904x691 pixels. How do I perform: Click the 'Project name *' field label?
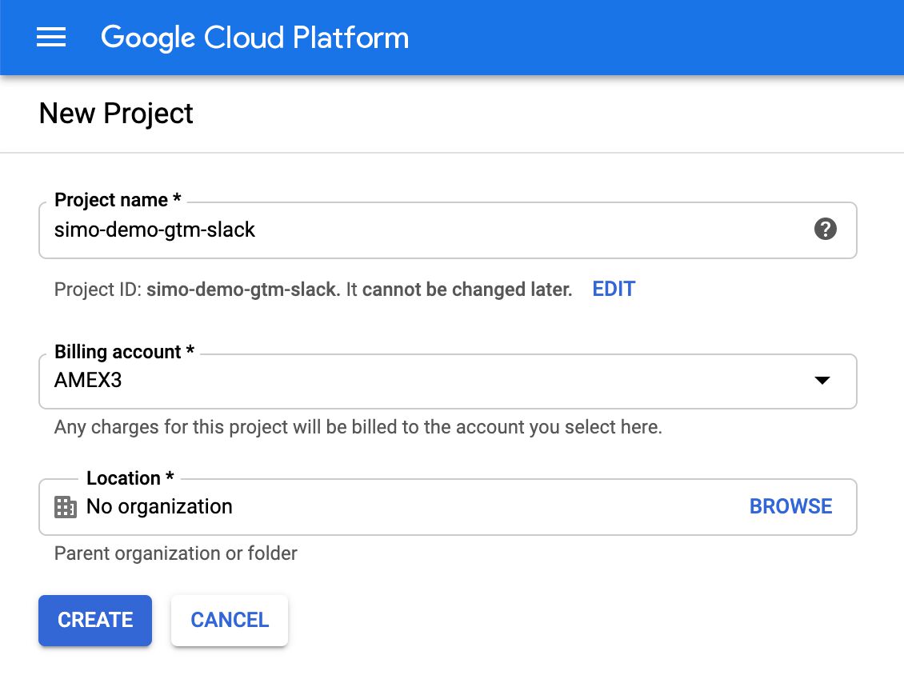(118, 199)
